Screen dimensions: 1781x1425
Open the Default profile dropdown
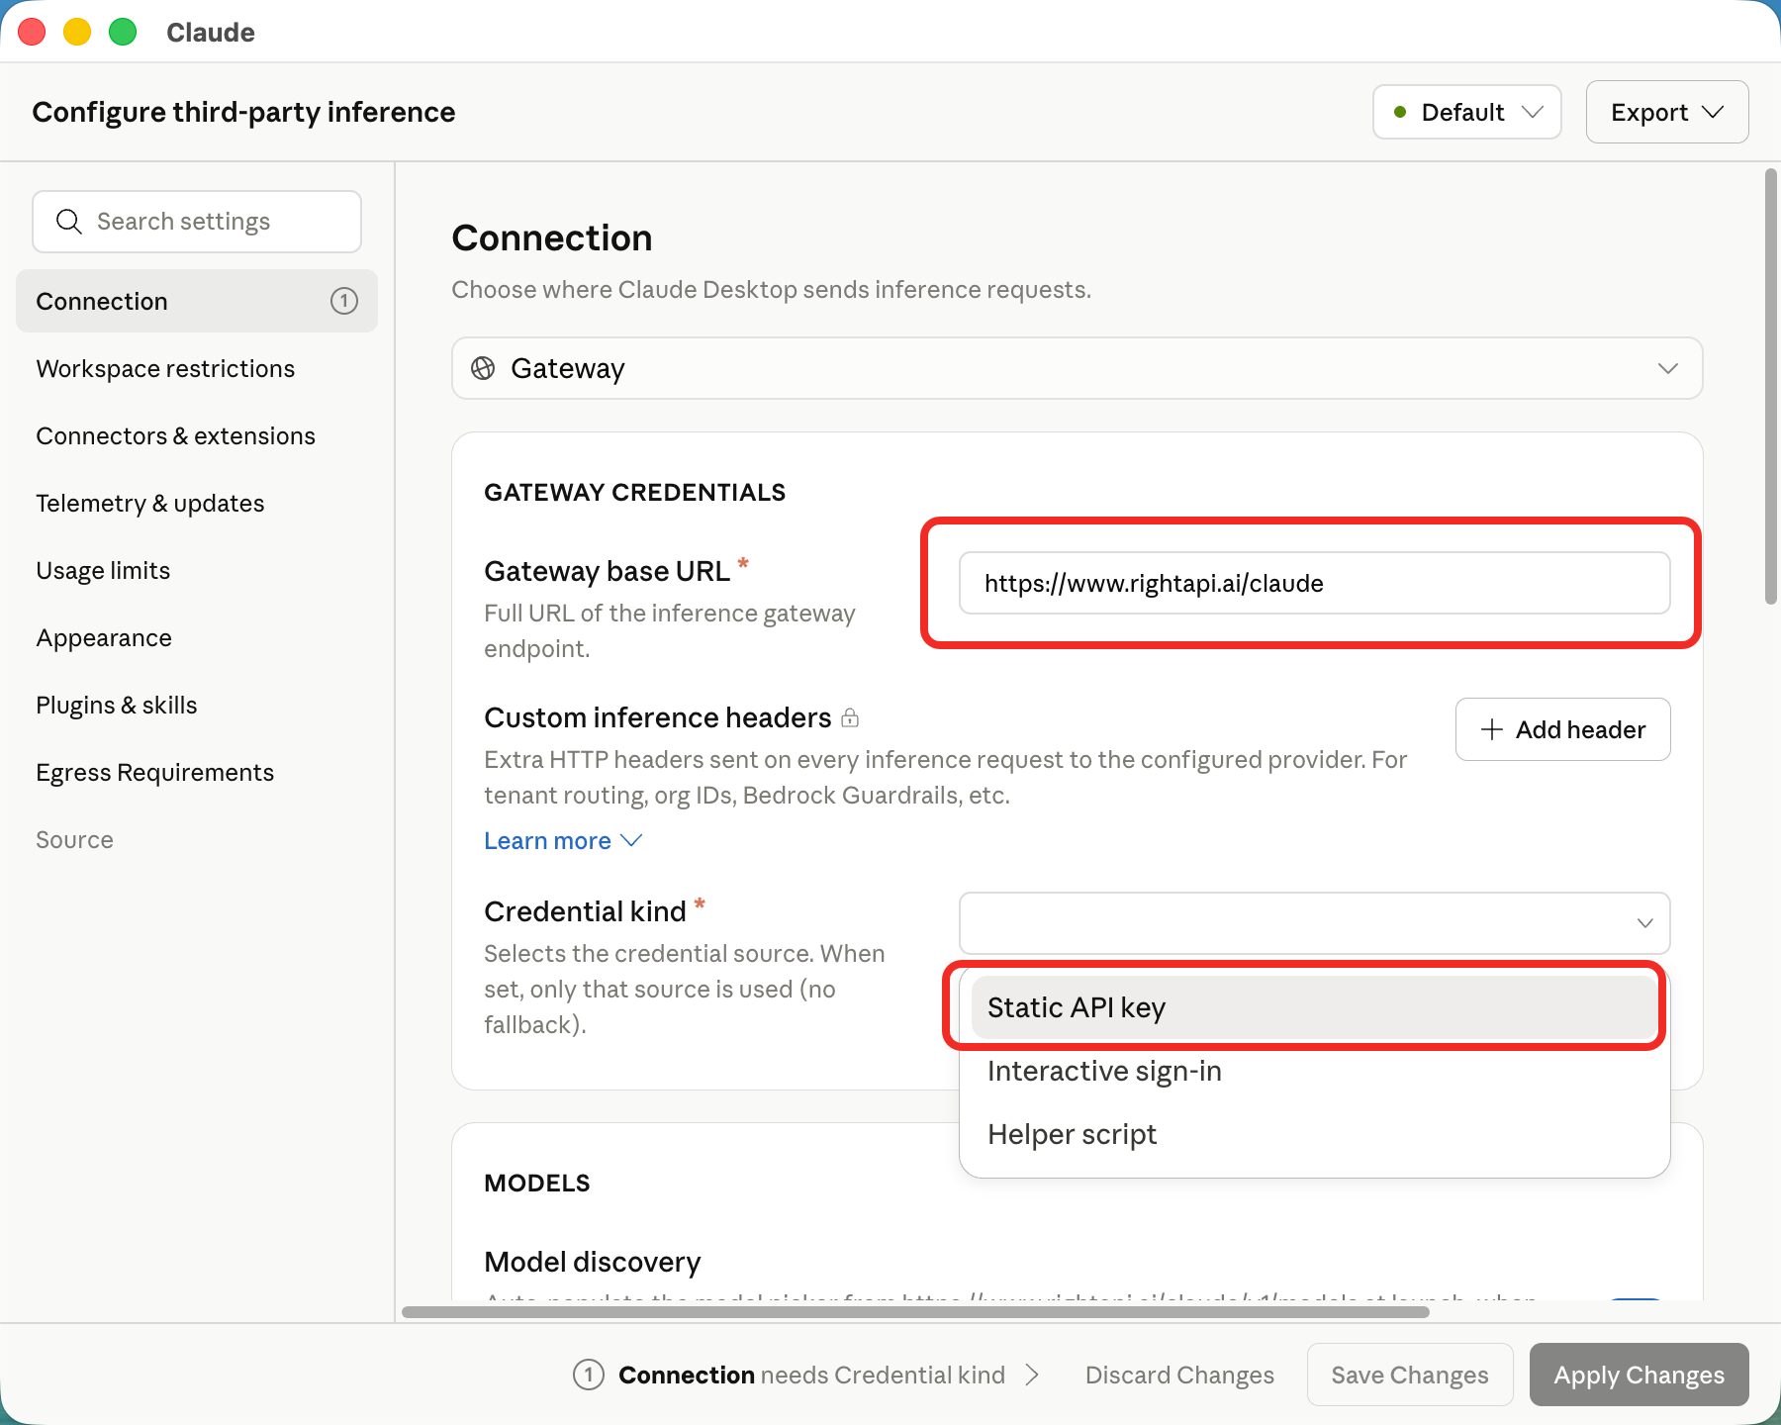point(1467,112)
